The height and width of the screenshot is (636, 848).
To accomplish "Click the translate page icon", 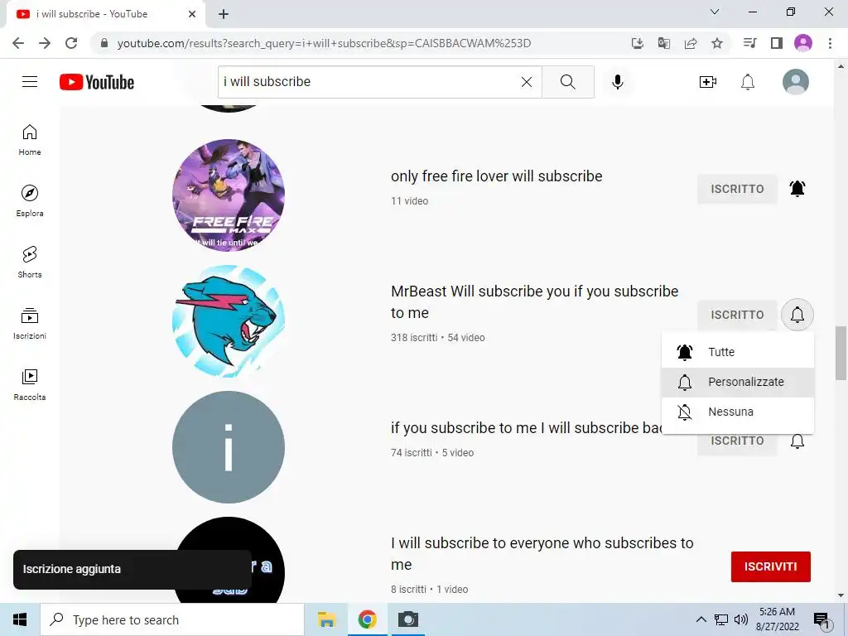I will [x=664, y=43].
